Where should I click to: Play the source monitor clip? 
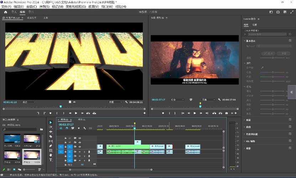[x=76, y=113]
